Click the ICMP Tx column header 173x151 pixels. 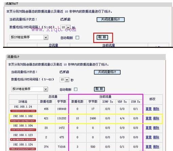108,102
